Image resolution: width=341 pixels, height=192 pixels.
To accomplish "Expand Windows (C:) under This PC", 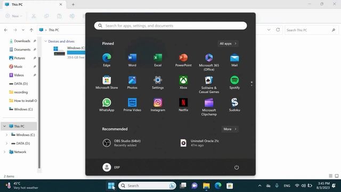I will (x=6, y=135).
